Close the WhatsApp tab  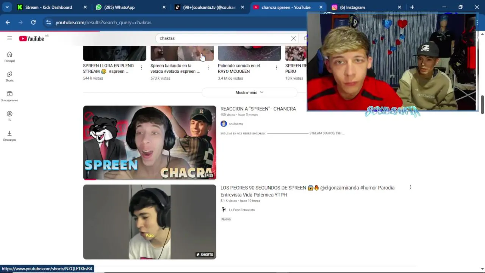pyautogui.click(x=164, y=7)
